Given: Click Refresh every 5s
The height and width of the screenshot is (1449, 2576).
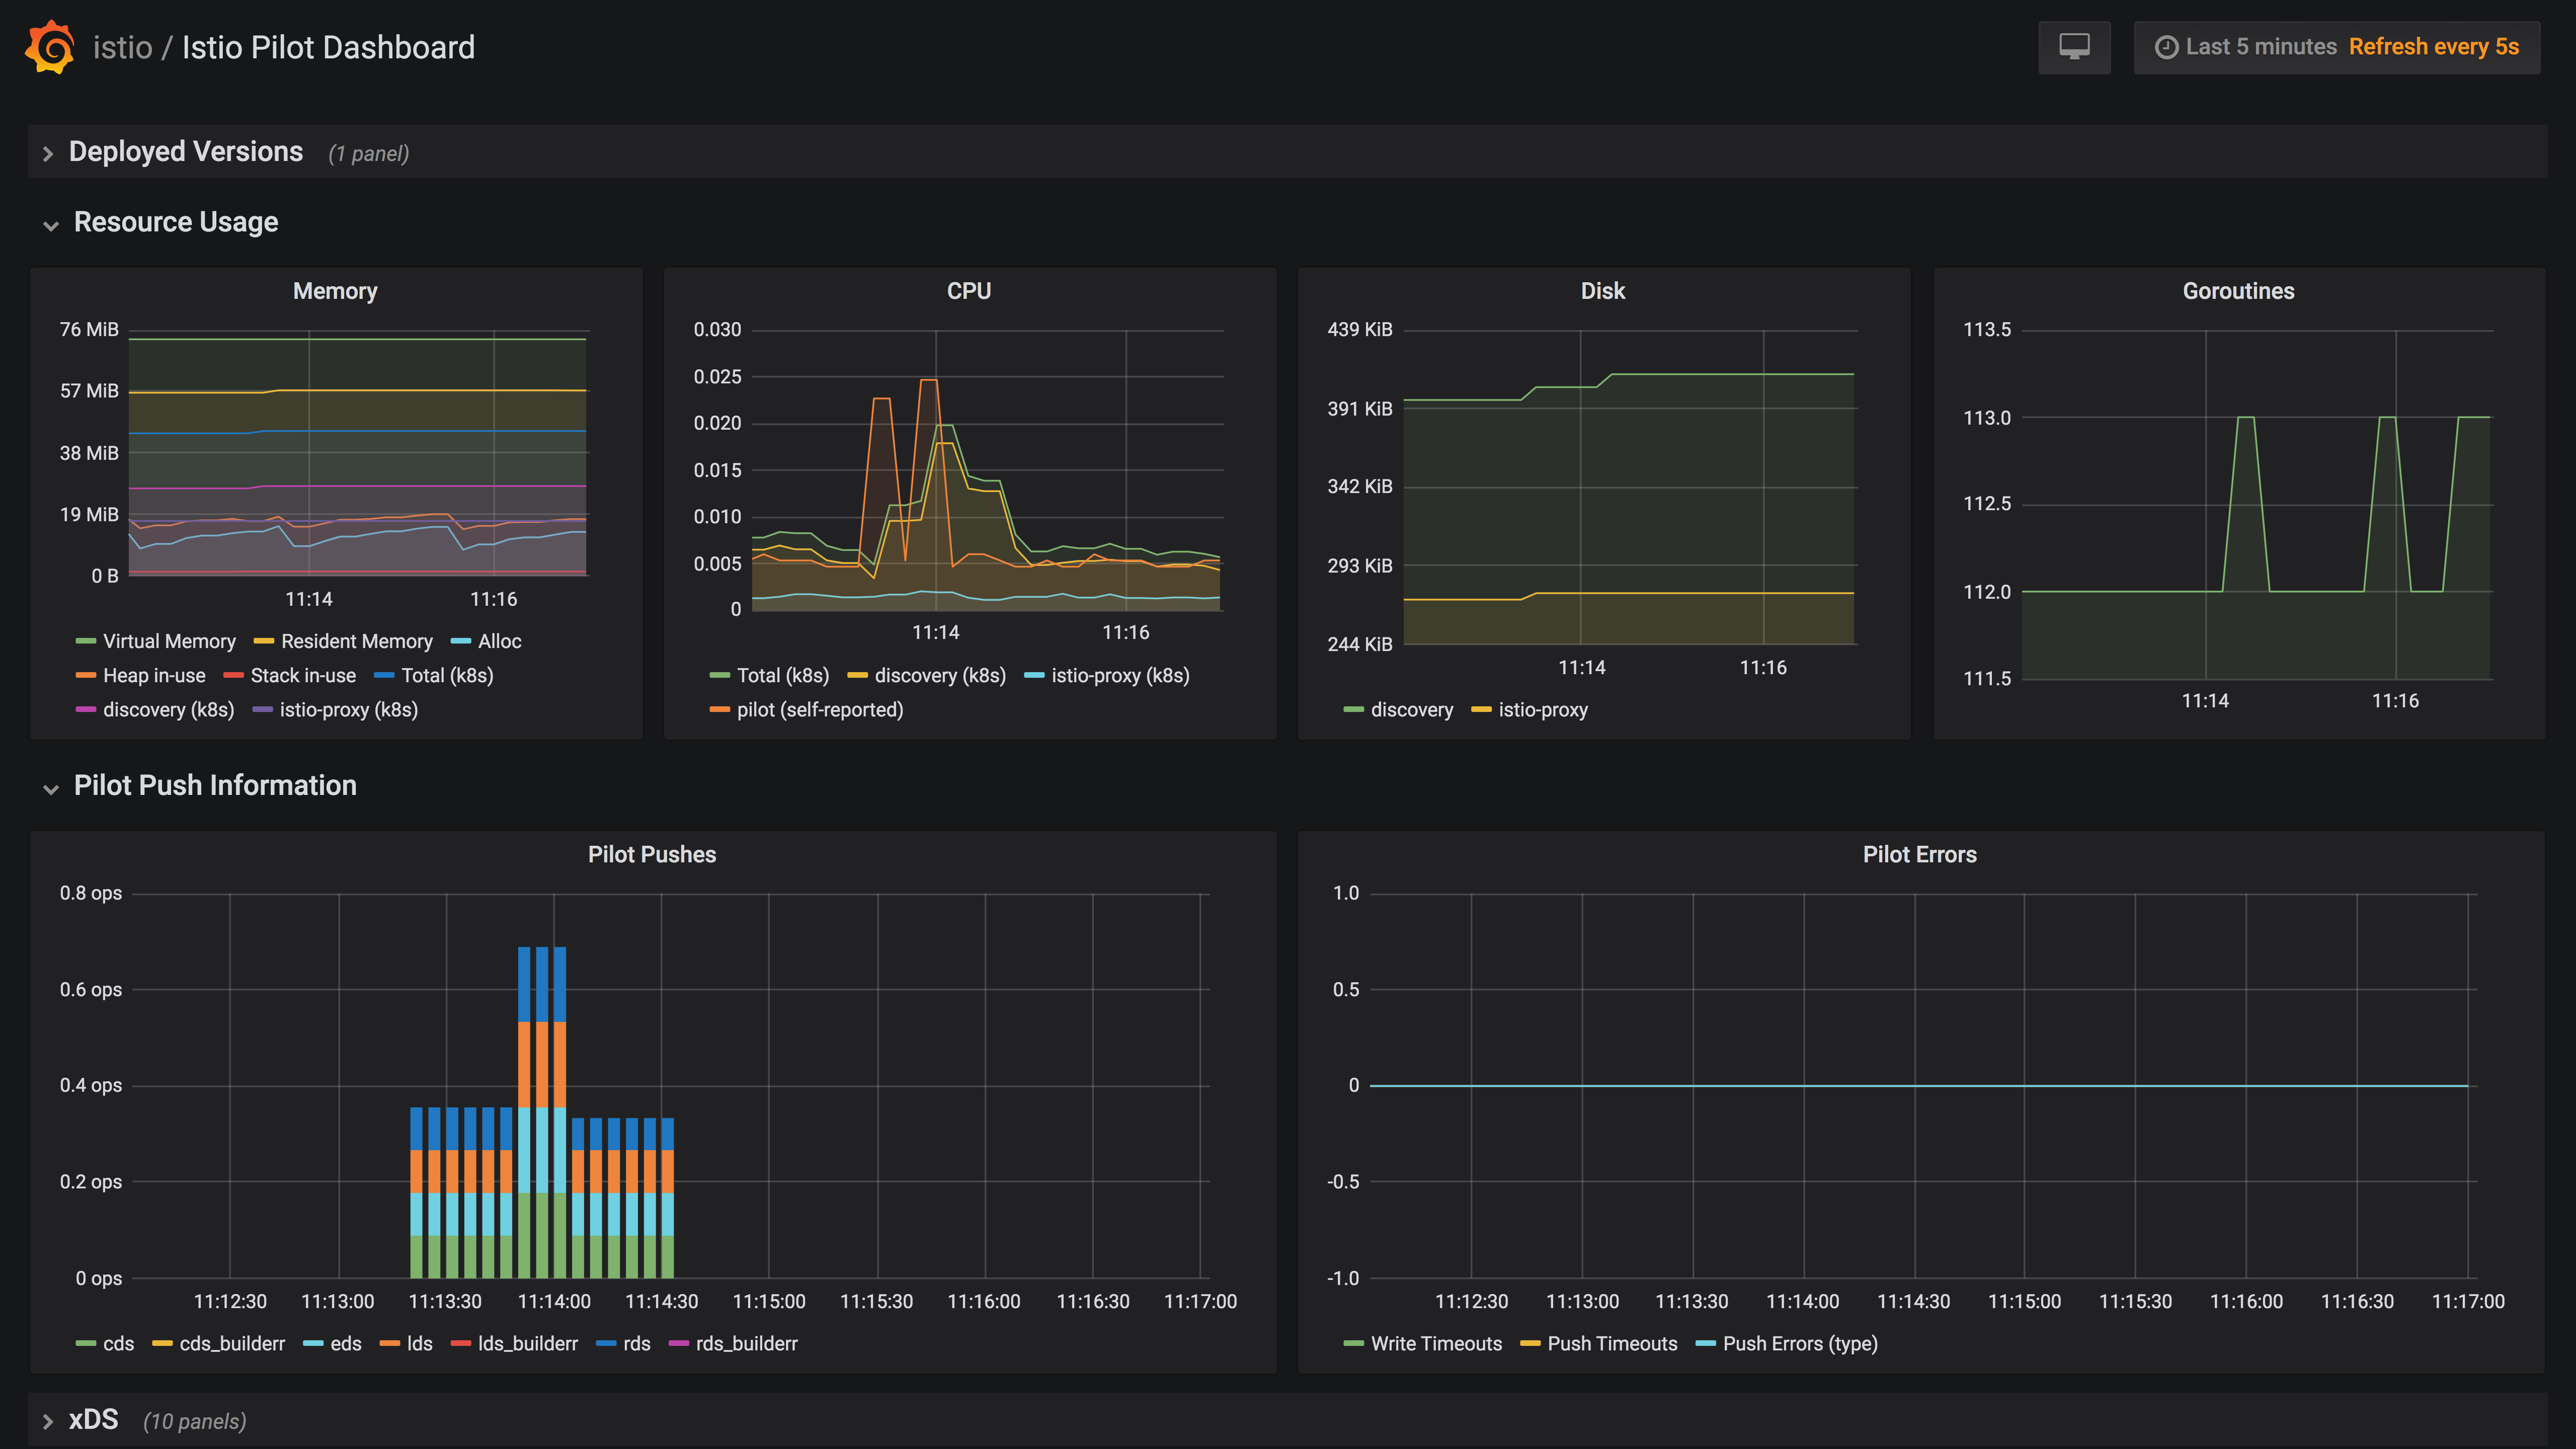Looking at the screenshot, I should (x=2434, y=46).
